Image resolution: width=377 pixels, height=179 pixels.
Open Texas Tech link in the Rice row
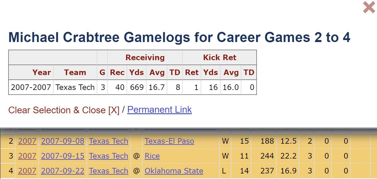[x=109, y=156]
